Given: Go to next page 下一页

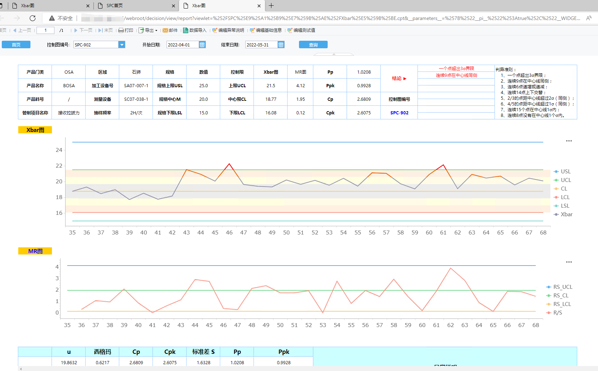Looking at the screenshot, I should [x=83, y=30].
